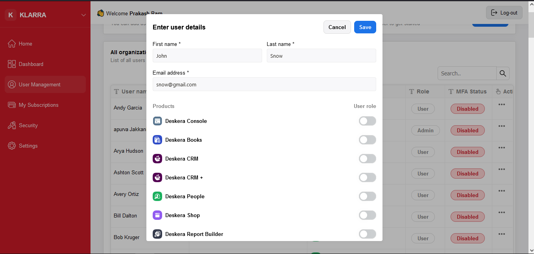
Task: Click the Log-out button
Action: point(504,13)
